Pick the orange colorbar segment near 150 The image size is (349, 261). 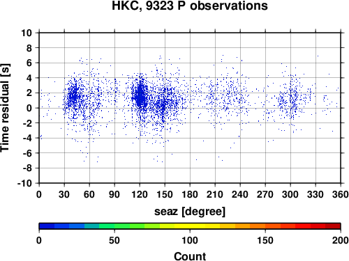tap(265, 226)
